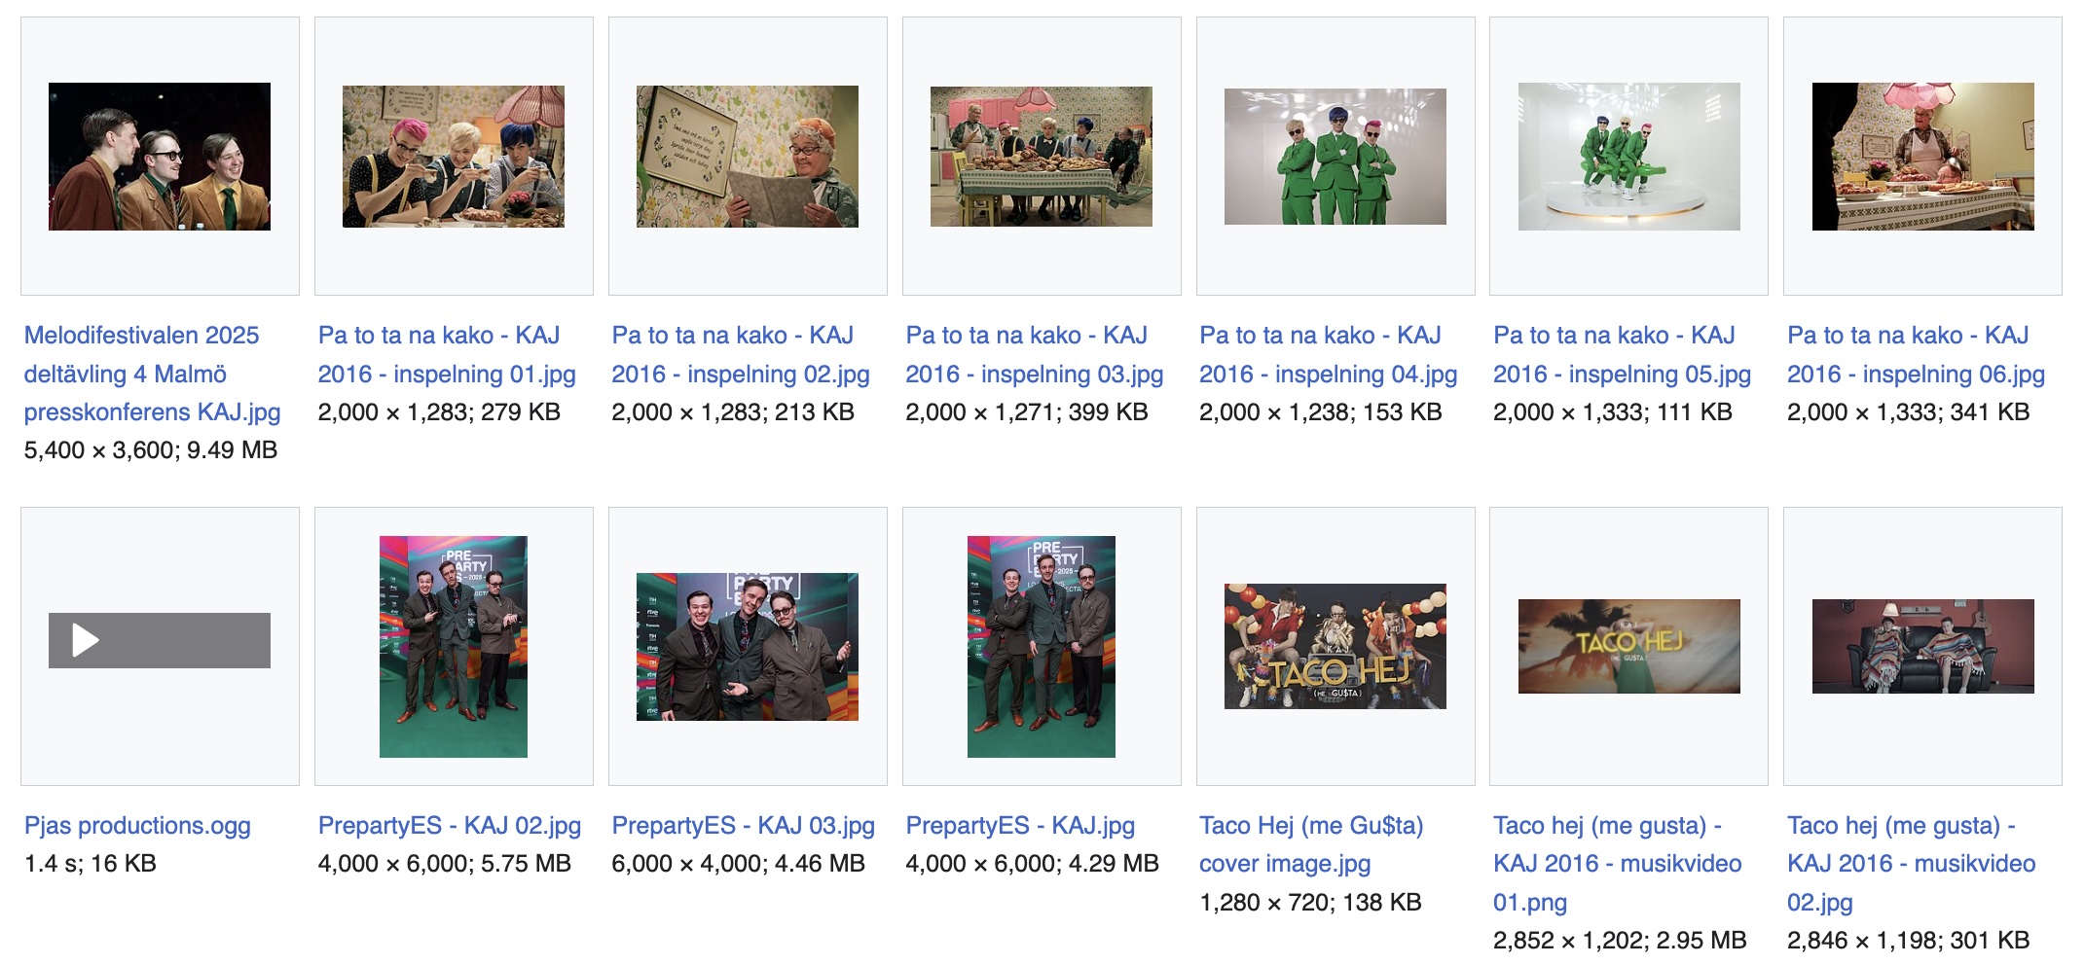This screenshot has width=2085, height=965.
Task: Open Taco hej musikvideo 02 sofa thumbnail
Action: tap(1923, 647)
